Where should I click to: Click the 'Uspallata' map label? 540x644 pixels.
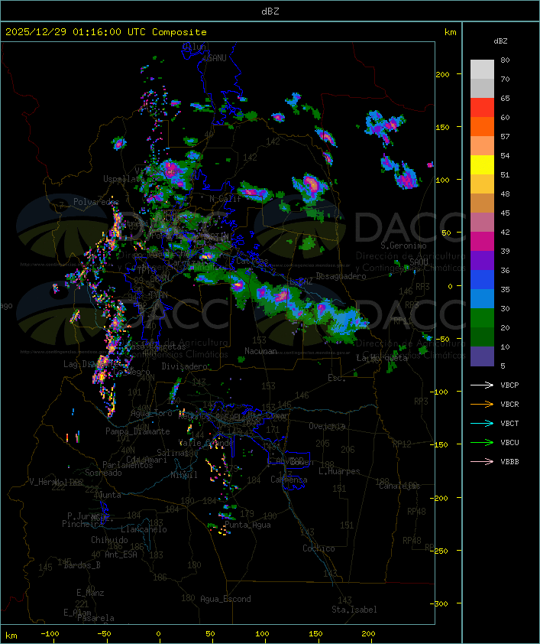123,179
